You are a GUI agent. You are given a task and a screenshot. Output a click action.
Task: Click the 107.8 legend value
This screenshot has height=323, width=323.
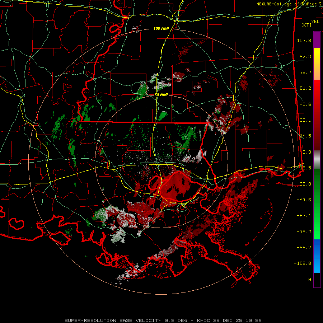304,40
